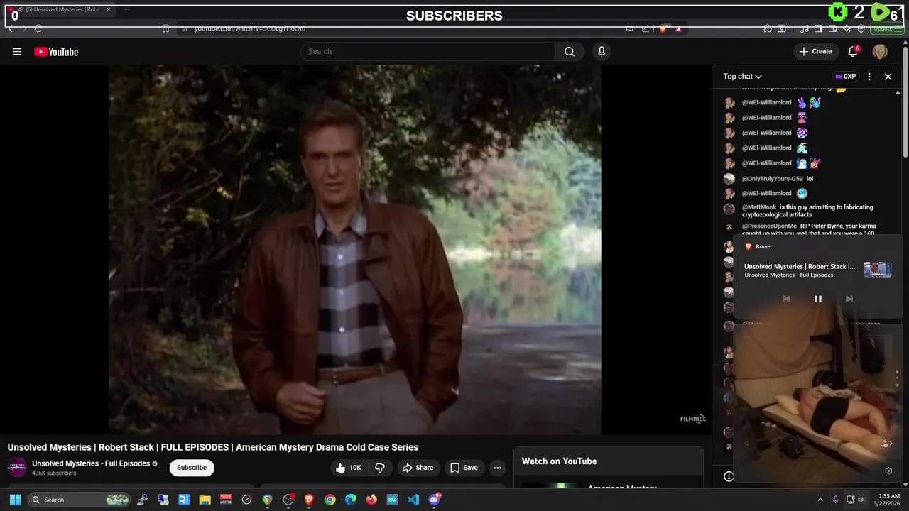
Task: Start voice search with the microphone
Action: (602, 51)
